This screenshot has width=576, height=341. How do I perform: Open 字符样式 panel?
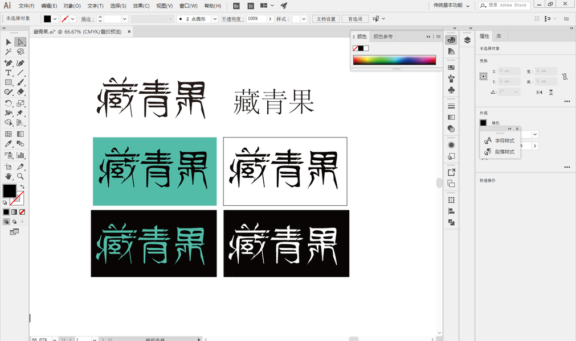point(500,140)
